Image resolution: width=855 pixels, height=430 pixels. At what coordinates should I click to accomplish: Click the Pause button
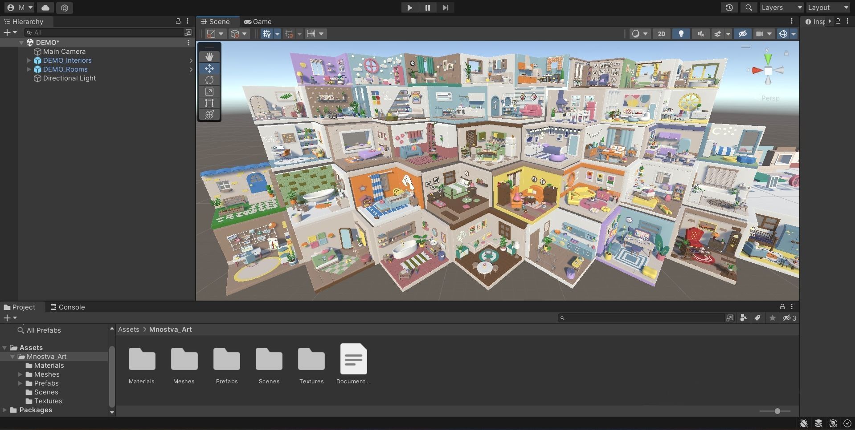coord(428,8)
